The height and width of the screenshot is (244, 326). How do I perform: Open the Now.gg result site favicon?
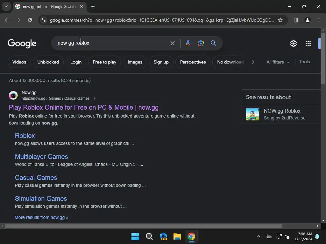(x=13, y=95)
